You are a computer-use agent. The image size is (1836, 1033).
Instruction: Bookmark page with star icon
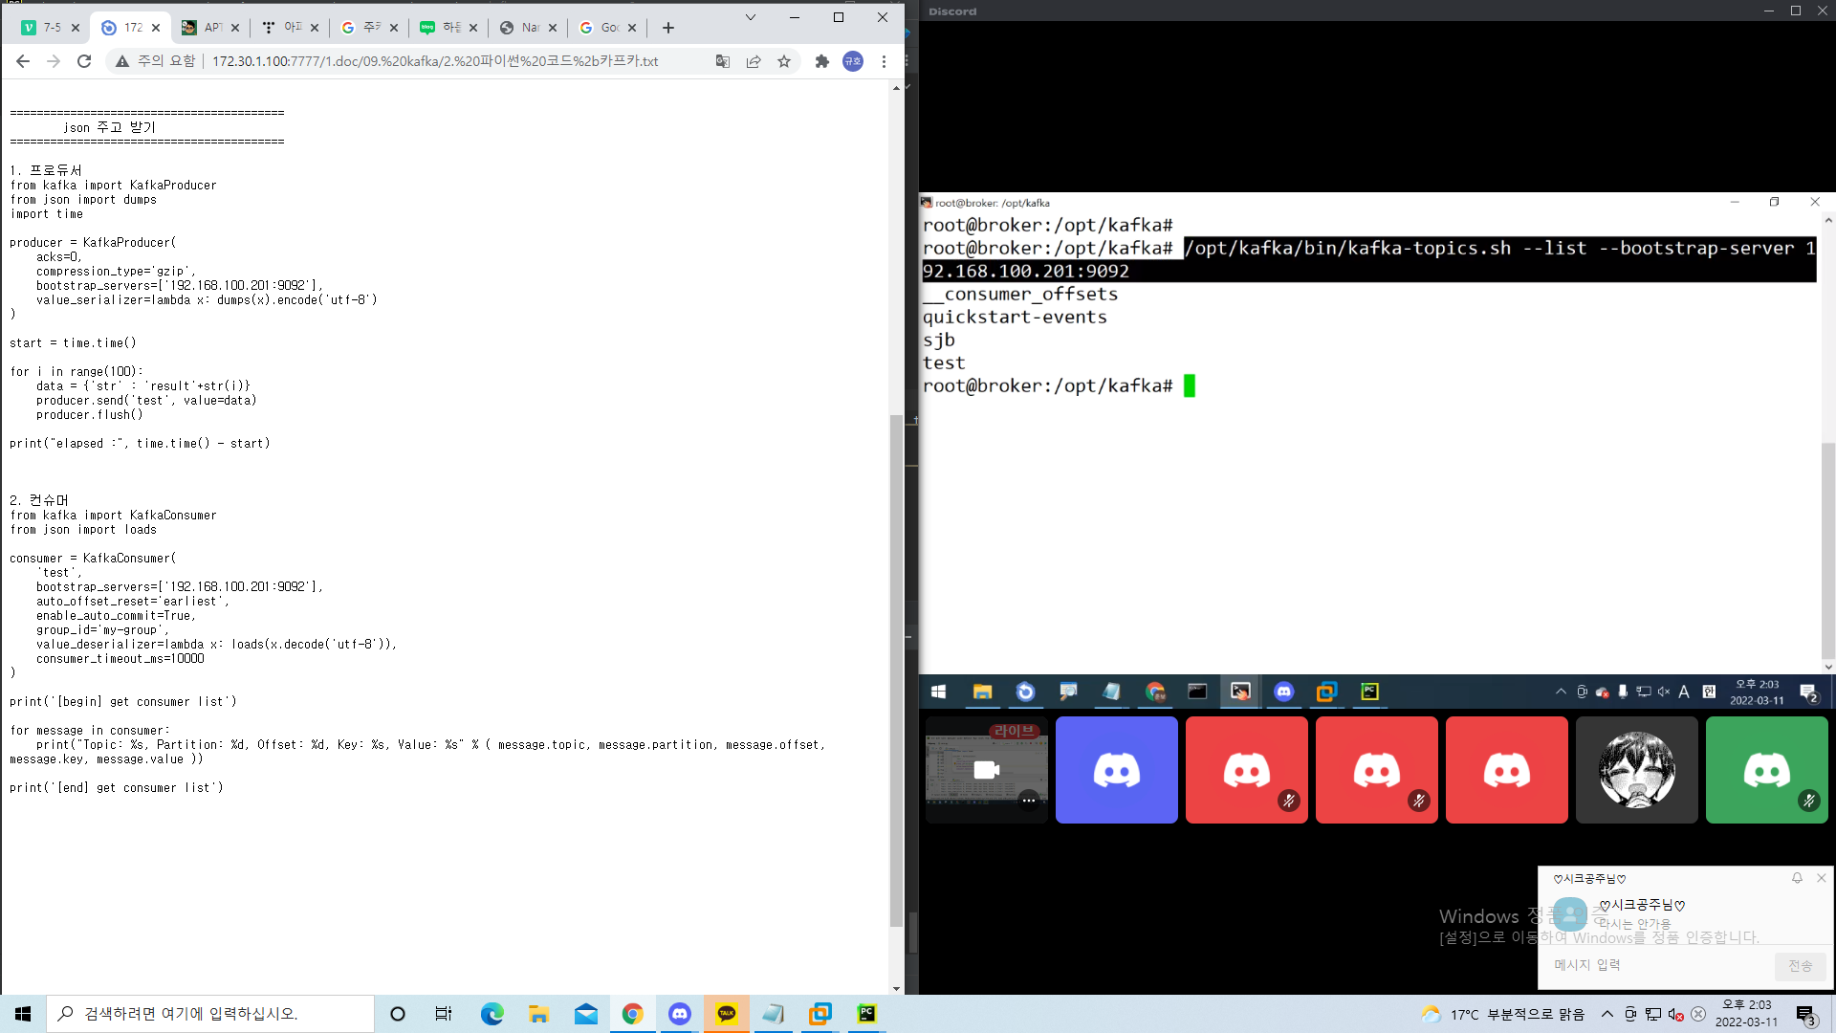pos(784,61)
